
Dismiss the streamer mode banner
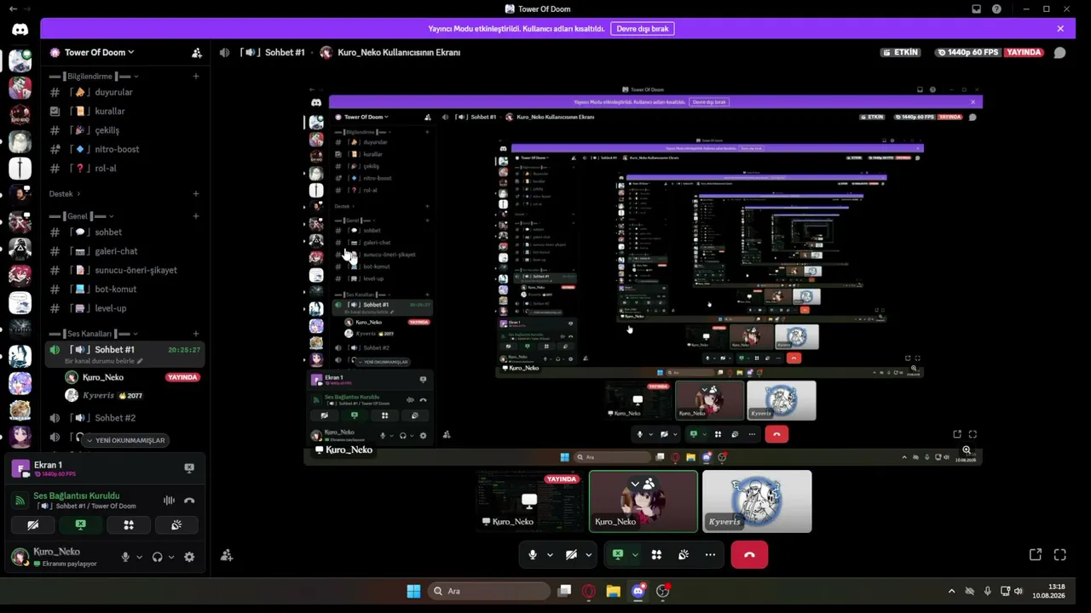[x=1060, y=28]
